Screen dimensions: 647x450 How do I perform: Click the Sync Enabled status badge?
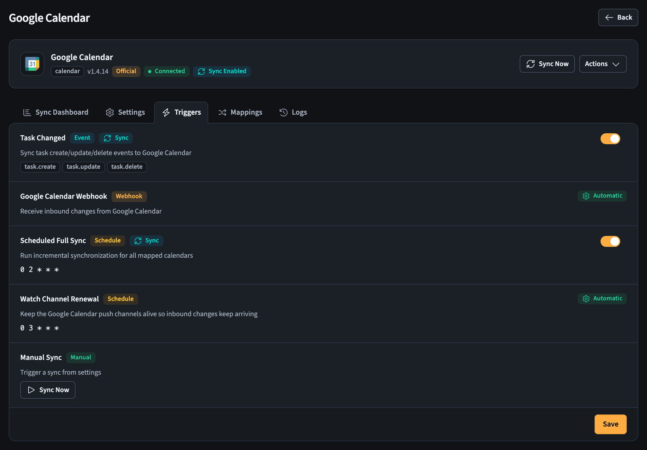222,71
